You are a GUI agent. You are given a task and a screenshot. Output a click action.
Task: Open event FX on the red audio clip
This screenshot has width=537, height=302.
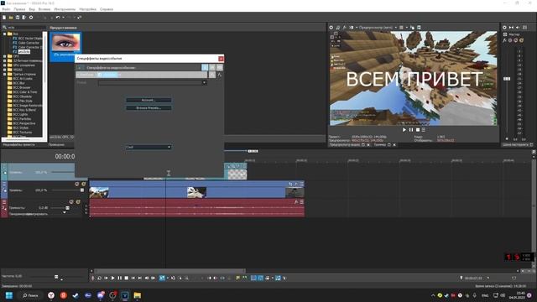[296, 202]
